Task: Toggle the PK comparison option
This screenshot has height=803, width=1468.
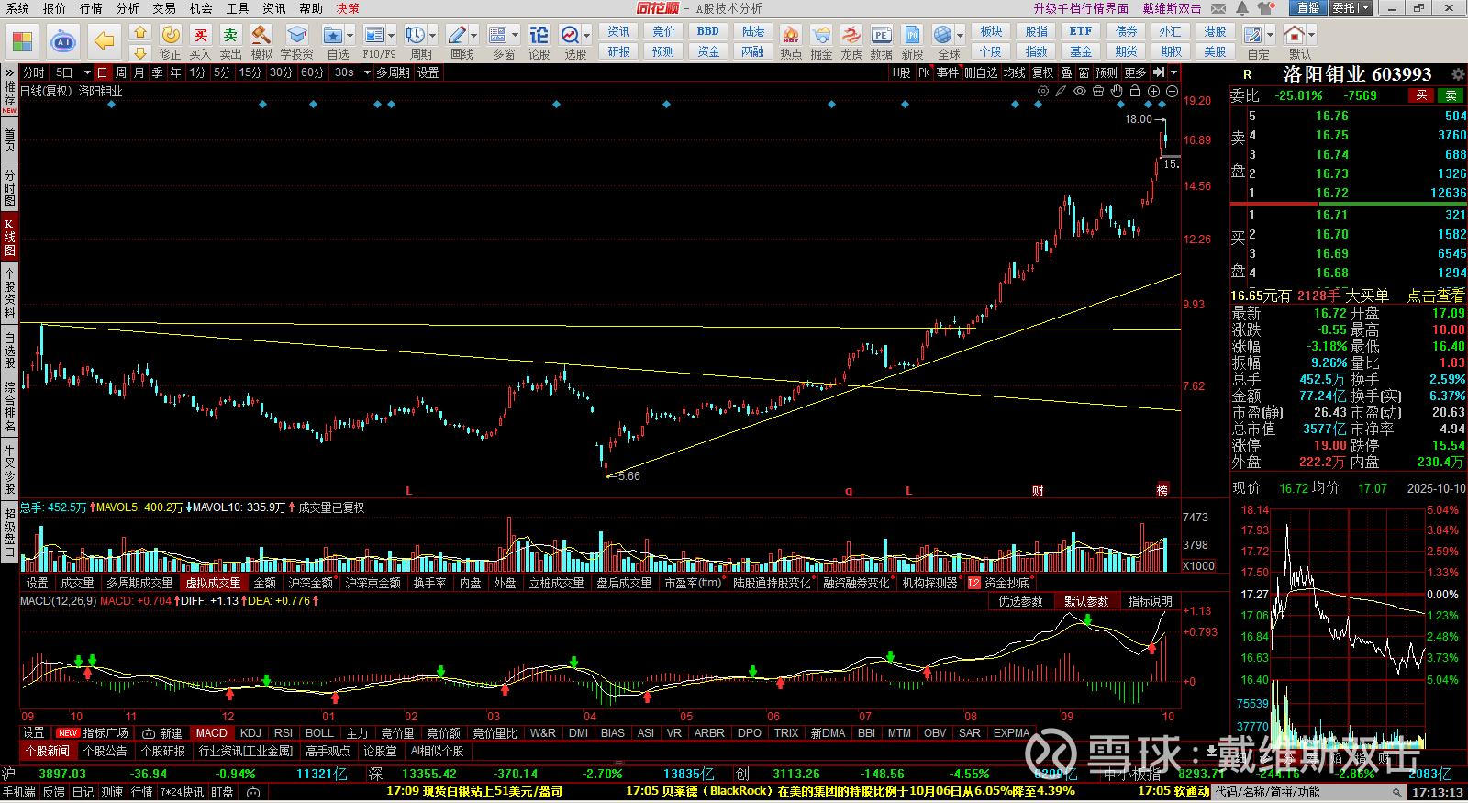Action: [x=924, y=72]
